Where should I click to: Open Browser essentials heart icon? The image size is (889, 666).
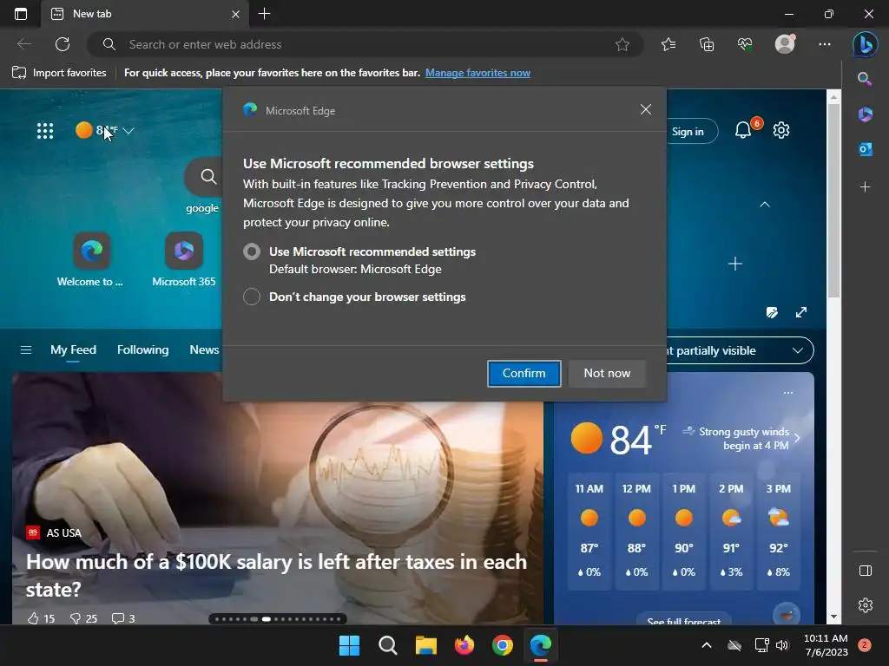745,44
